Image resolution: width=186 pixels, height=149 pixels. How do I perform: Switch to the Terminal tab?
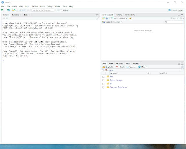[x=15, y=15]
